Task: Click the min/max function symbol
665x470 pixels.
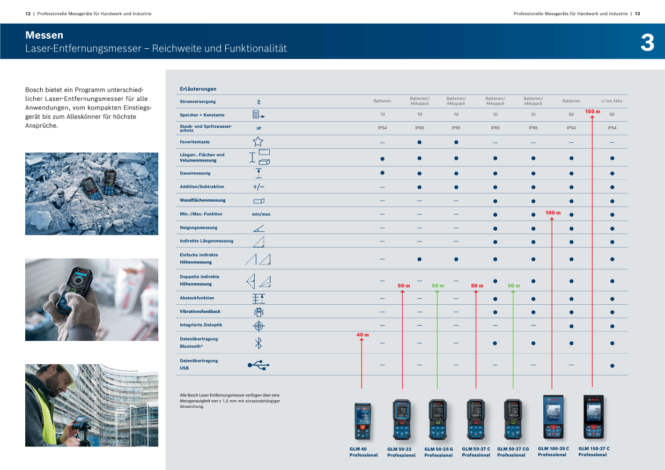Action: point(261,214)
